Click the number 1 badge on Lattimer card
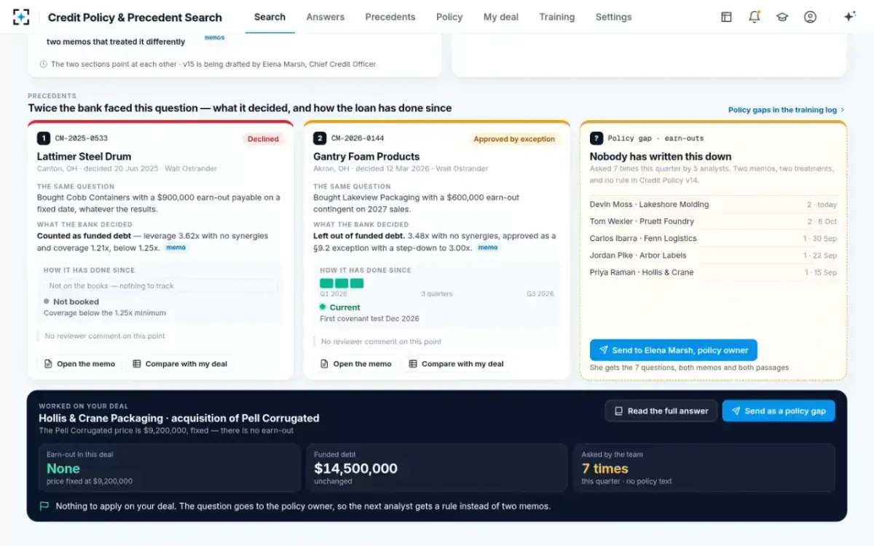 44,138
